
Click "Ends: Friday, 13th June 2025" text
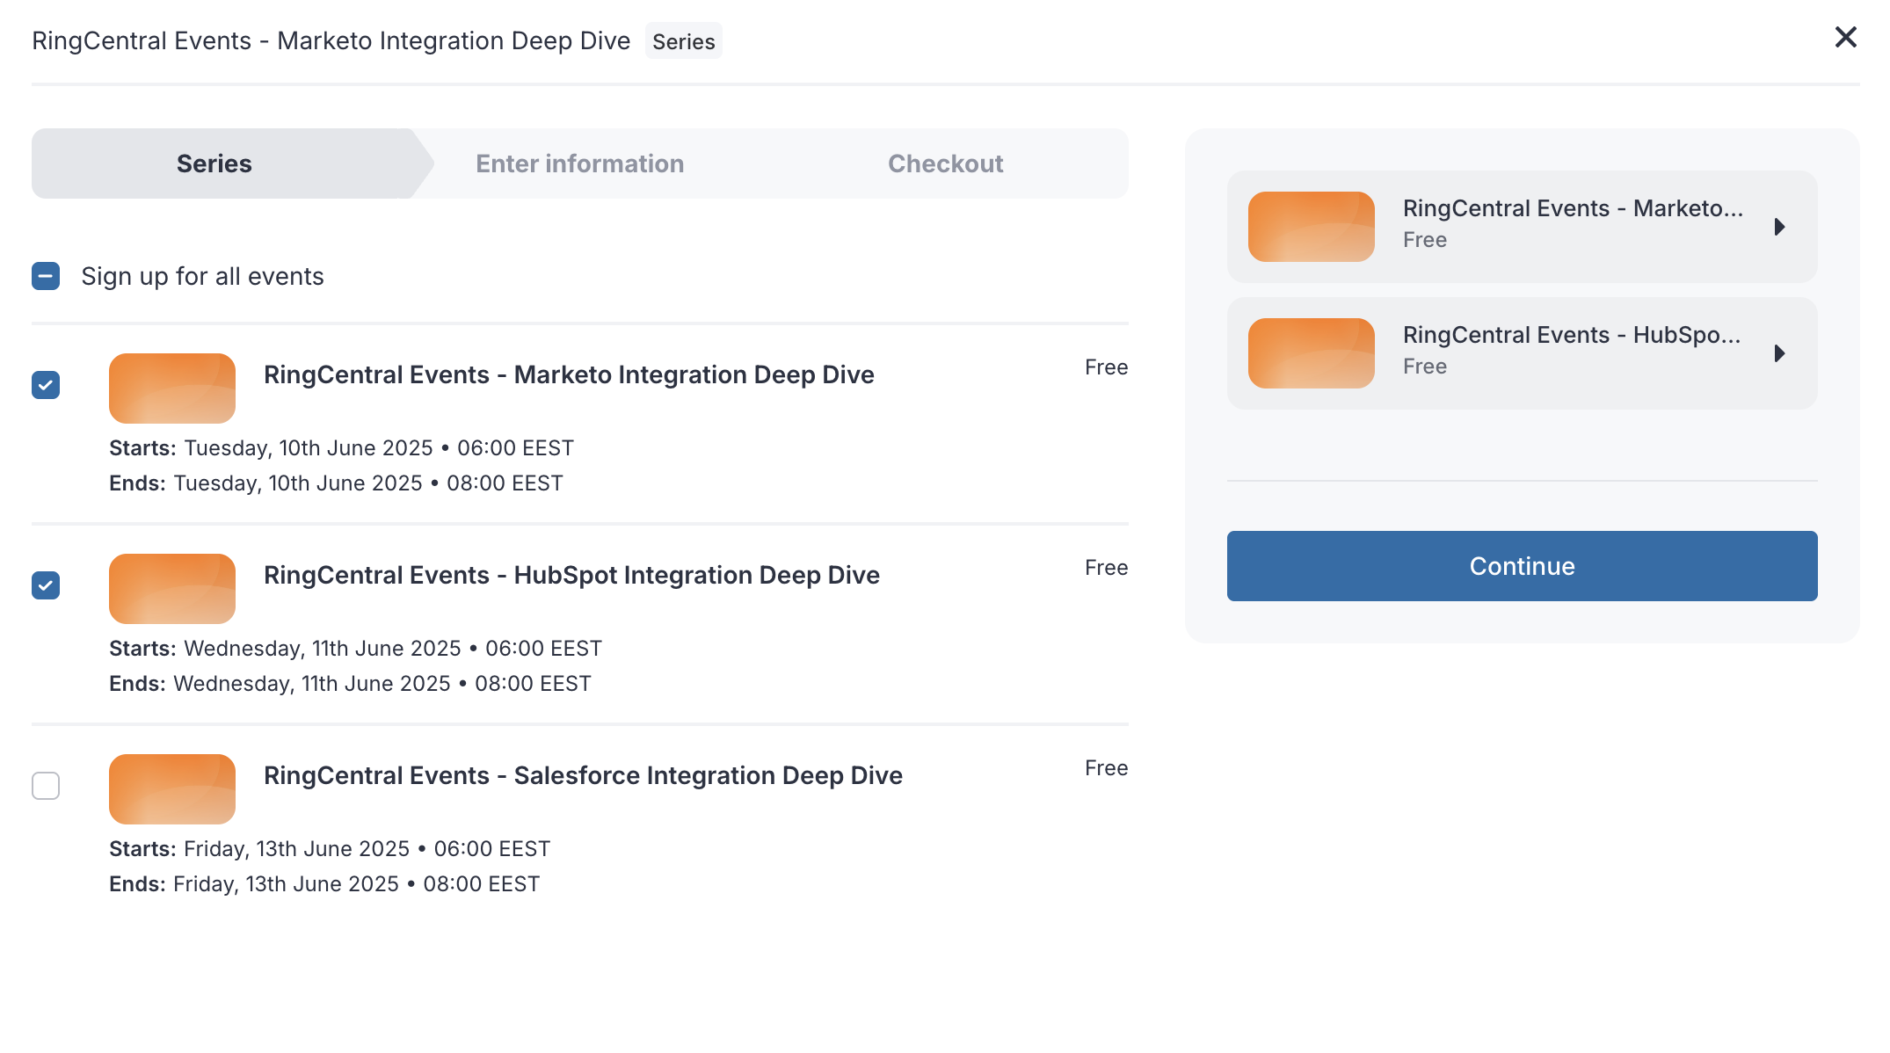(254, 884)
